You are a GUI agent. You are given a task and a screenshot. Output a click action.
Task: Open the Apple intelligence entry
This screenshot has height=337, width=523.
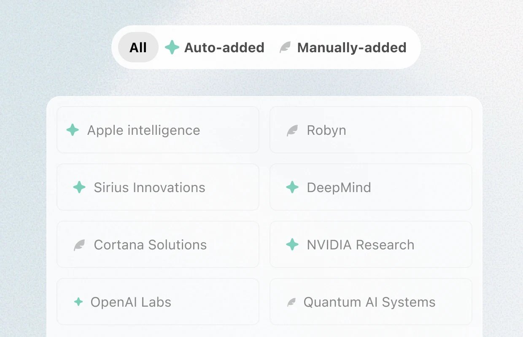tap(158, 130)
